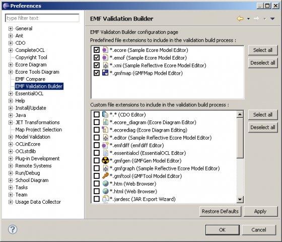282x242 pixels.
Task: Click the back navigation arrow icon
Action: (240, 18)
